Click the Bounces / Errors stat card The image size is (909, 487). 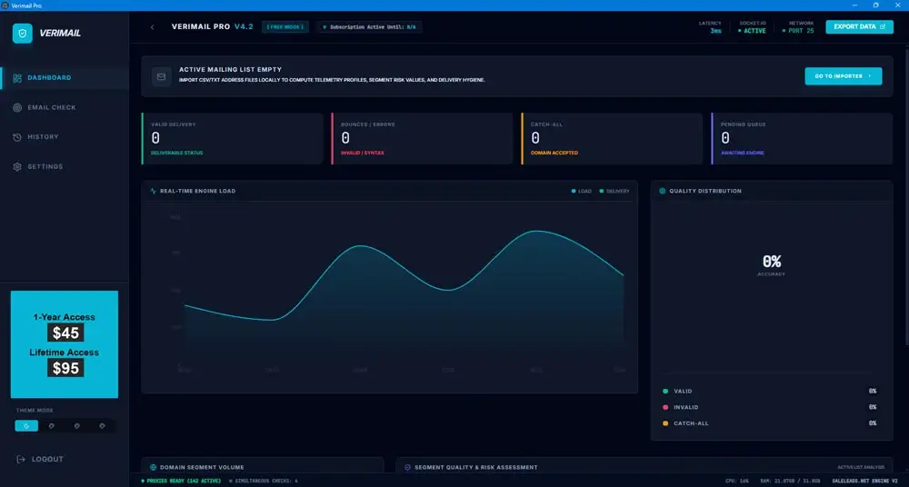(422, 139)
